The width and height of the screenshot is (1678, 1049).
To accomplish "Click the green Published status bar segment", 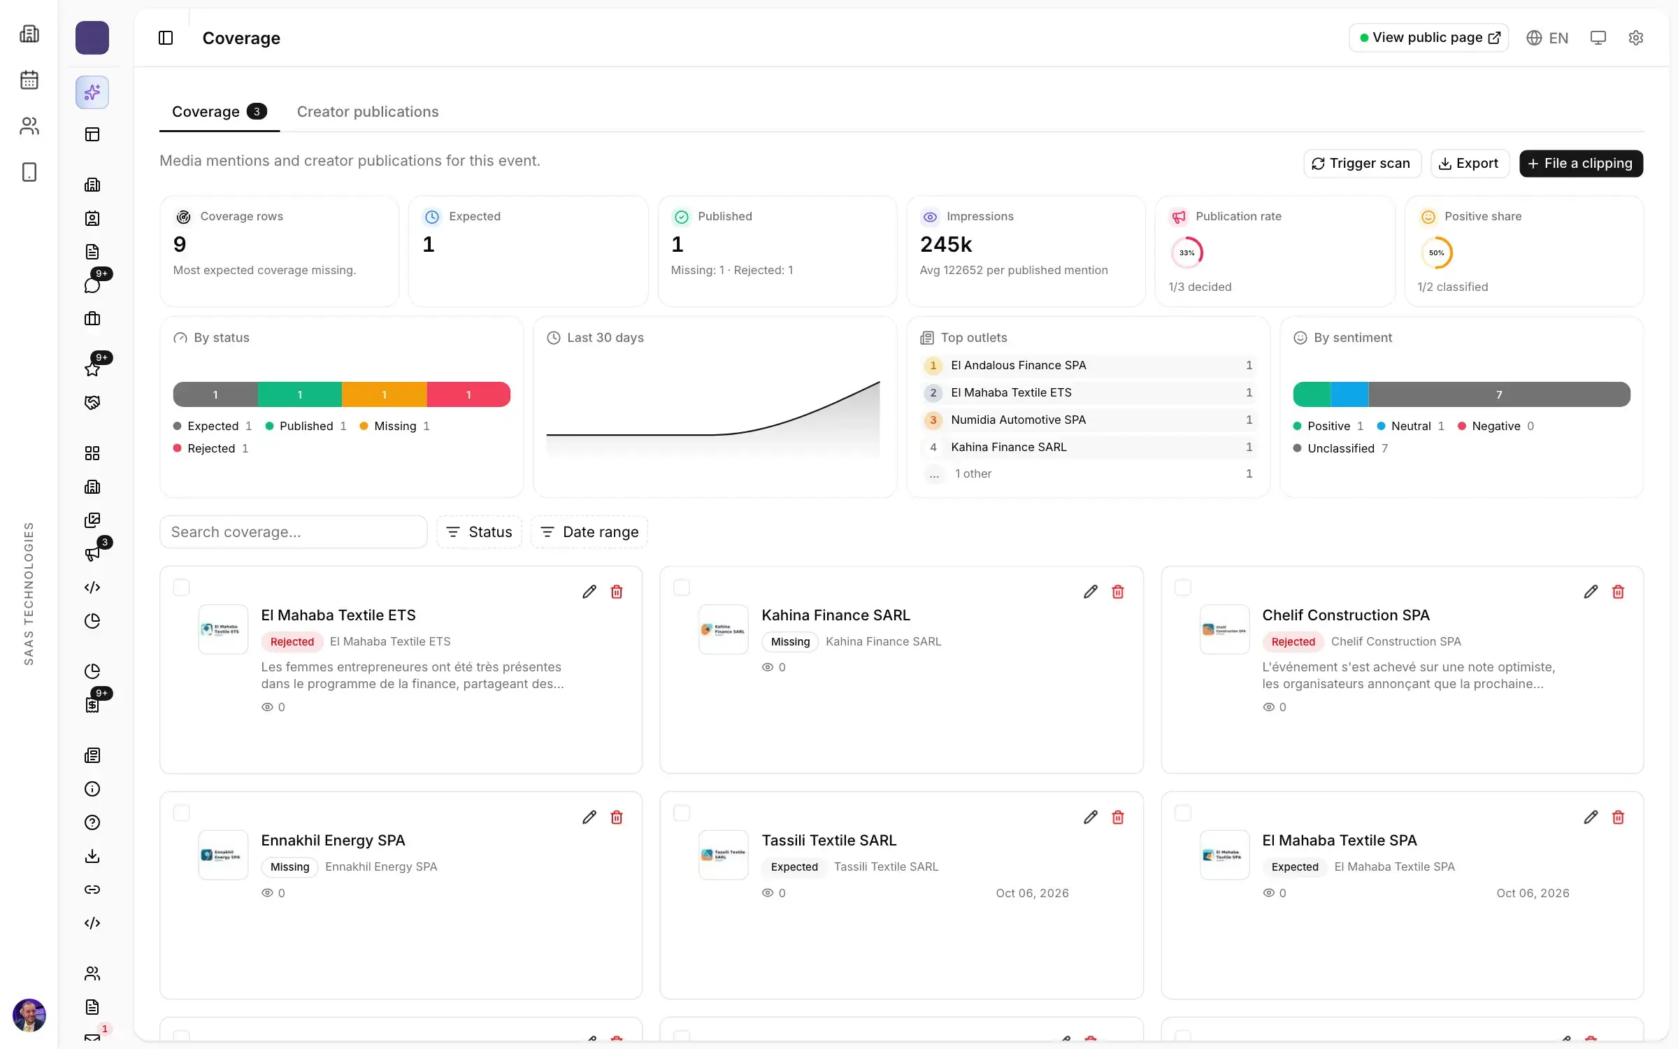I will 300,394.
